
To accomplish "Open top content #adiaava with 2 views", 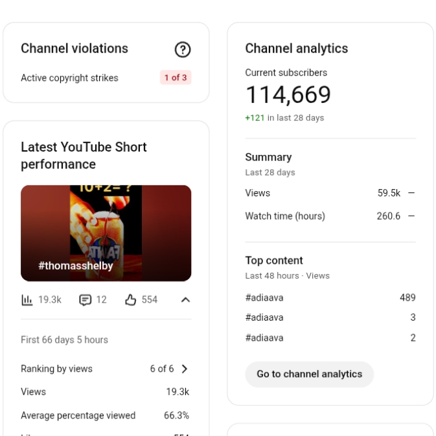I will 264,338.
